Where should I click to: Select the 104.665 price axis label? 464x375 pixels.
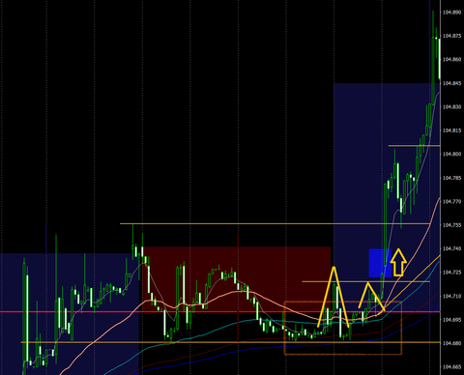[x=451, y=367]
